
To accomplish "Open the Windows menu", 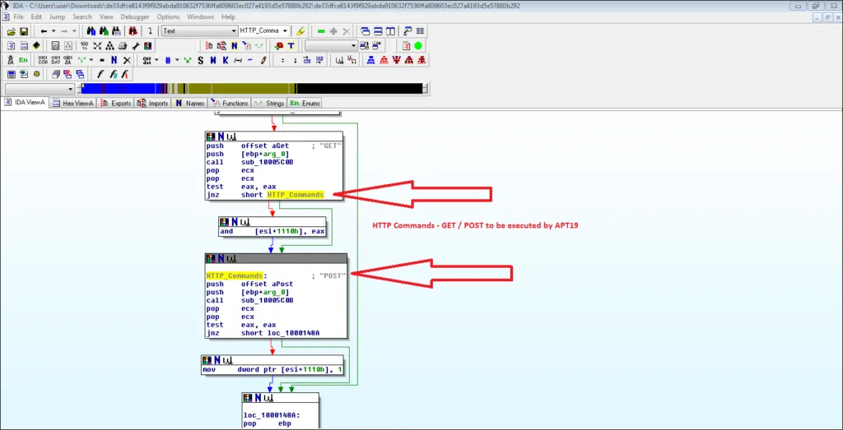I will point(201,16).
